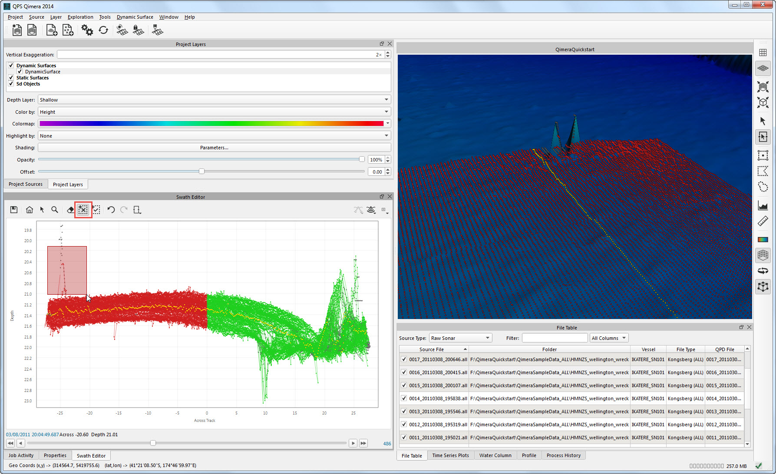
Task: Toggle the Static Surfaces checkbox
Action: 11,78
